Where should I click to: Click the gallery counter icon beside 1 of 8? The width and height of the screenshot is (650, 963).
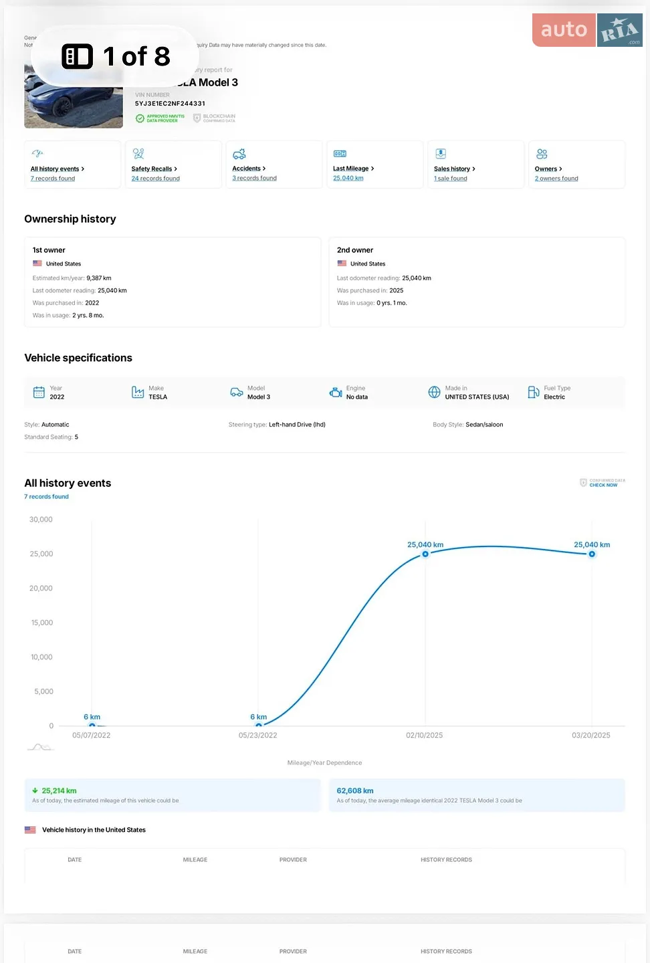(78, 56)
